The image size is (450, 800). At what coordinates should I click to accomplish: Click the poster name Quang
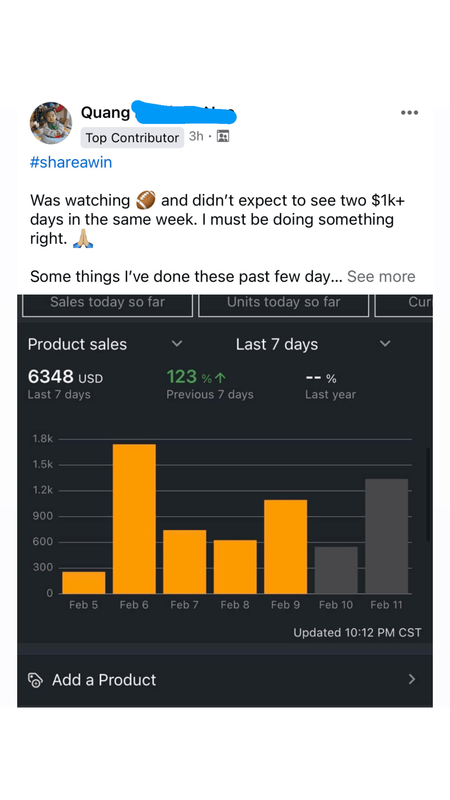[x=105, y=112]
